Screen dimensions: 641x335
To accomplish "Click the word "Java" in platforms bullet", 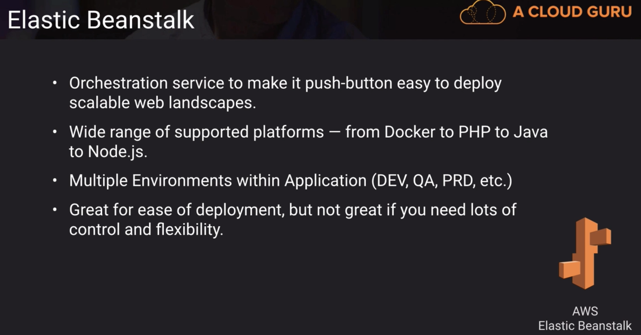I will 530,132.
